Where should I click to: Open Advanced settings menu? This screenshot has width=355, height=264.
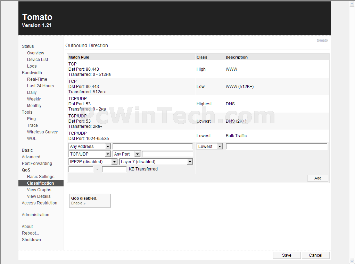pos(31,157)
